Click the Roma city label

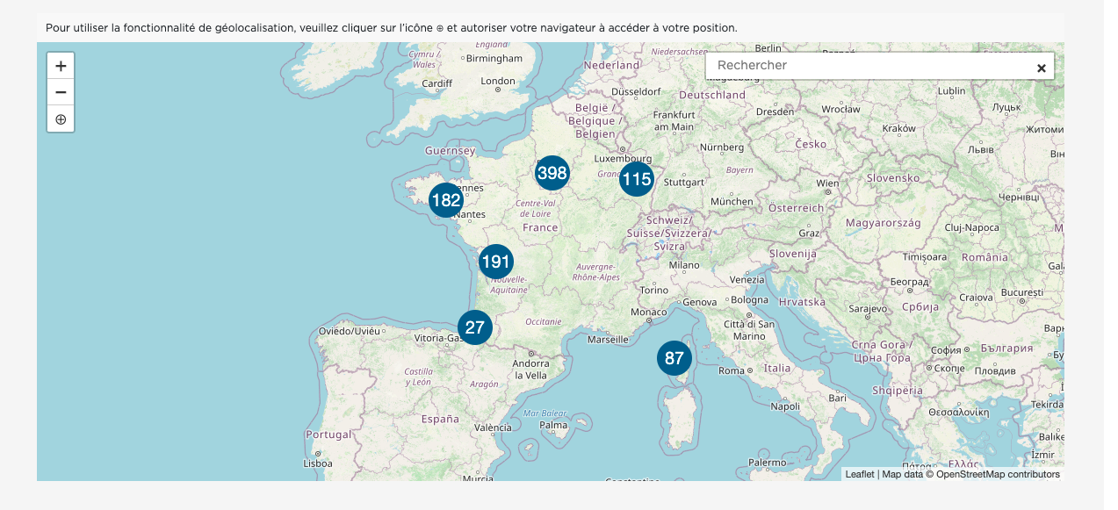click(732, 370)
